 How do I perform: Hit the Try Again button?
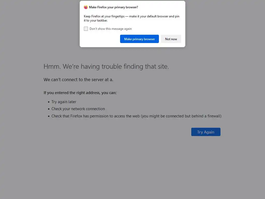(x=206, y=132)
